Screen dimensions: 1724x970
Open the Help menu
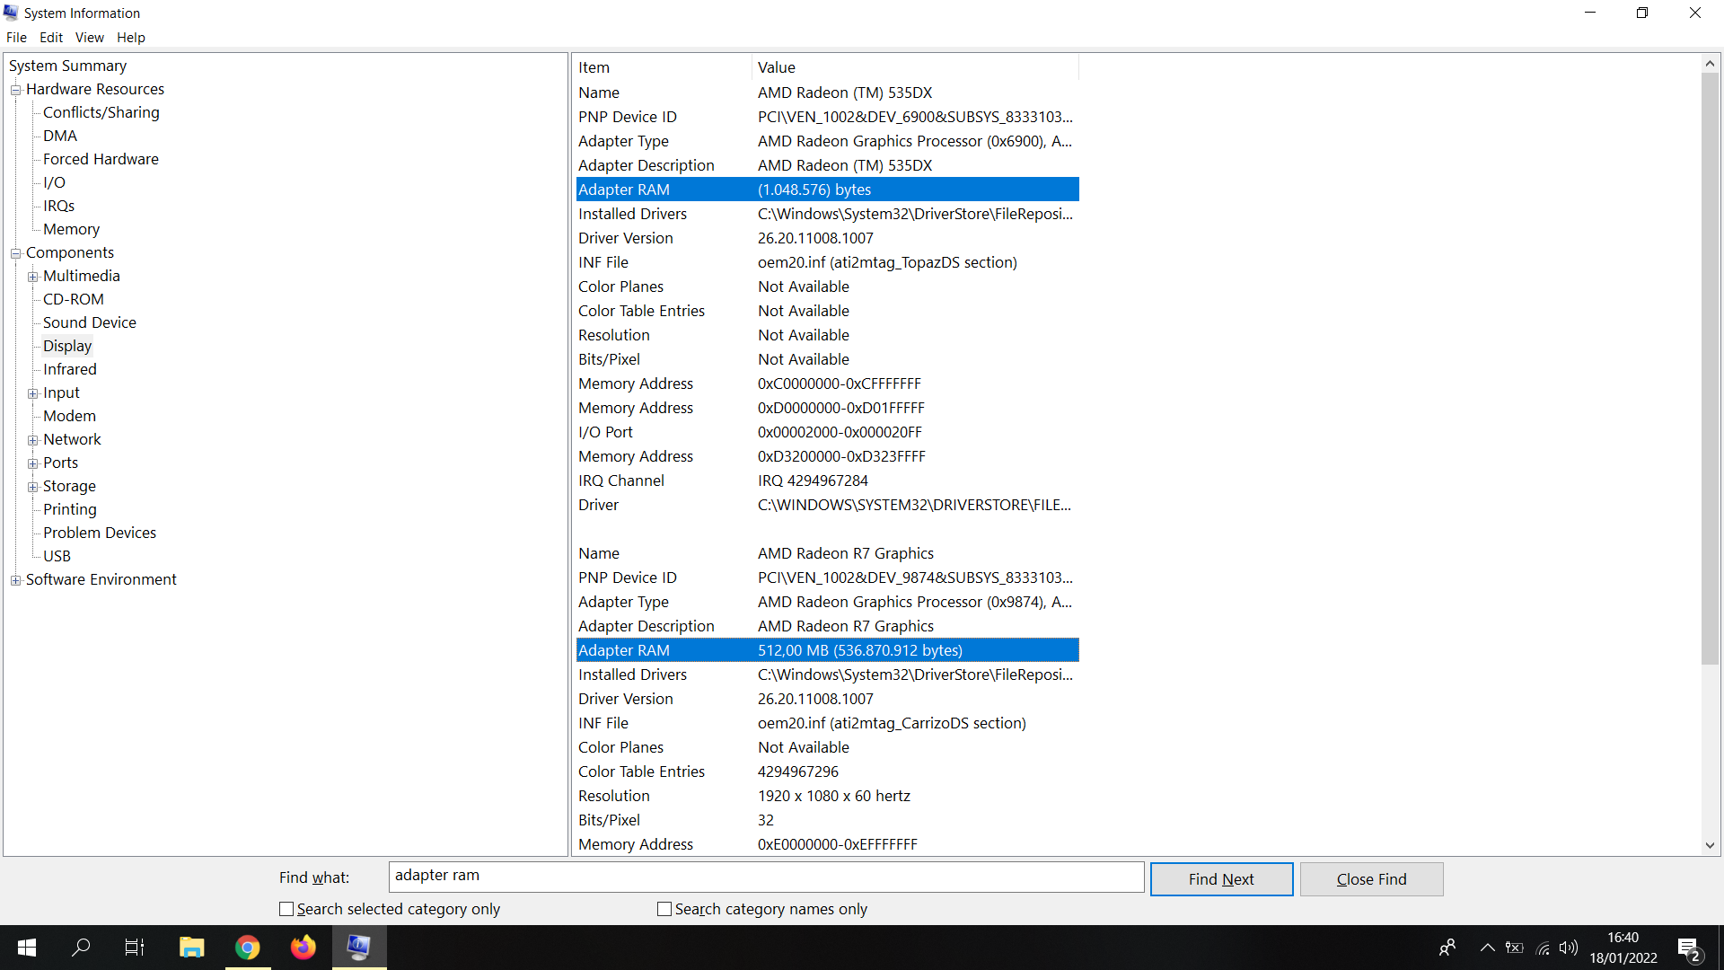click(130, 38)
